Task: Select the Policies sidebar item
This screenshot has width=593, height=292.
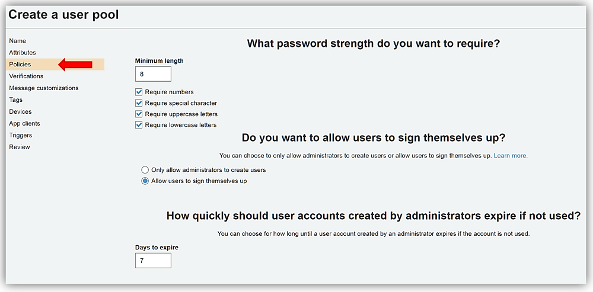Action: tap(20, 65)
